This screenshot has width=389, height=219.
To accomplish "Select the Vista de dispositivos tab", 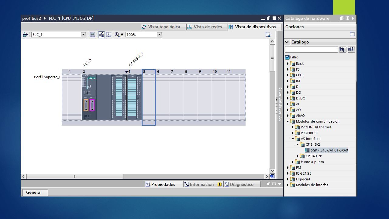I will (255, 27).
